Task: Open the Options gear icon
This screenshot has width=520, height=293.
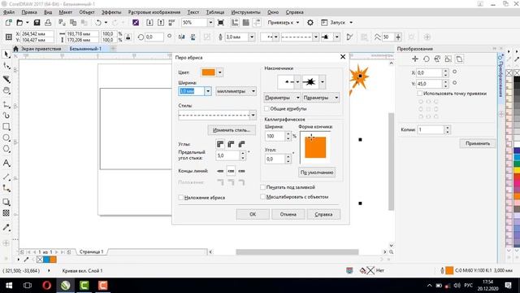Action: 310,23
